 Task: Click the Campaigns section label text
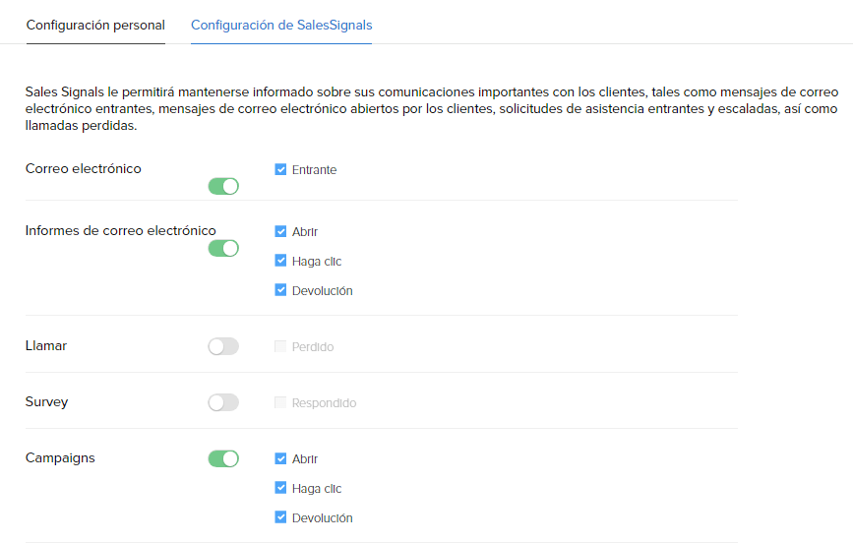click(x=60, y=458)
